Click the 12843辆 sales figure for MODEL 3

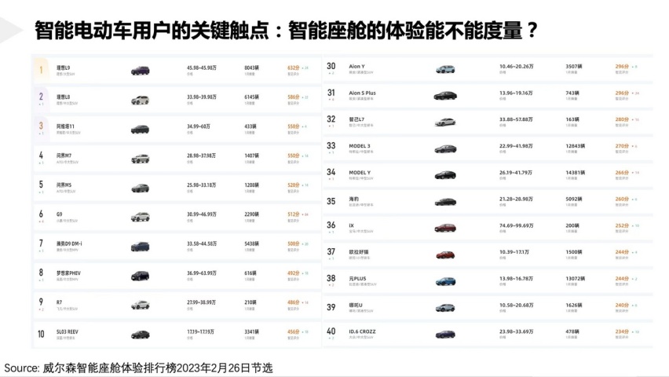tap(576, 146)
